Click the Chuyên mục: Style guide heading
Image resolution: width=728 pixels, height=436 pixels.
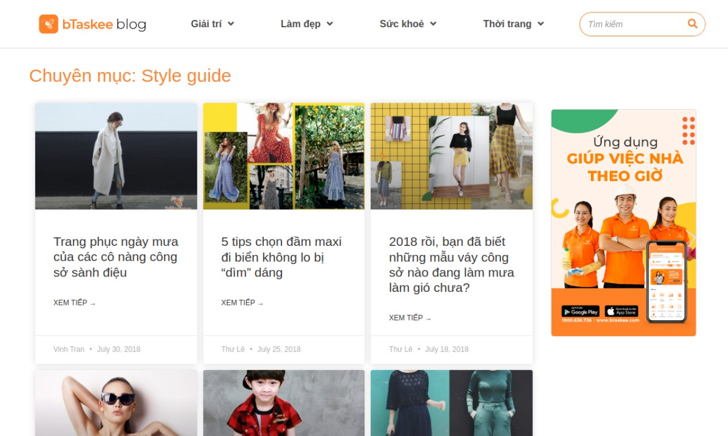(x=130, y=76)
